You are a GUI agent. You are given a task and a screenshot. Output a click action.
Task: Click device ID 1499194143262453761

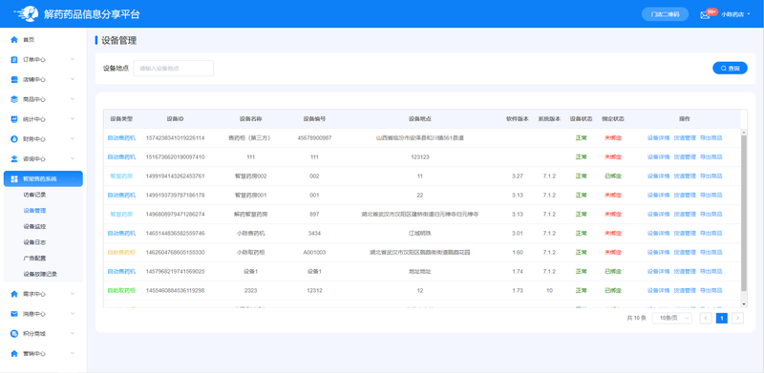click(176, 176)
